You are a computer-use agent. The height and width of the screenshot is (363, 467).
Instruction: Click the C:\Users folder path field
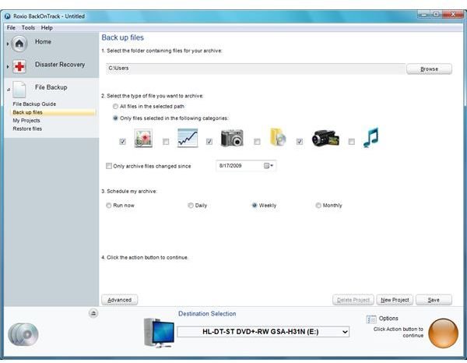255,69
